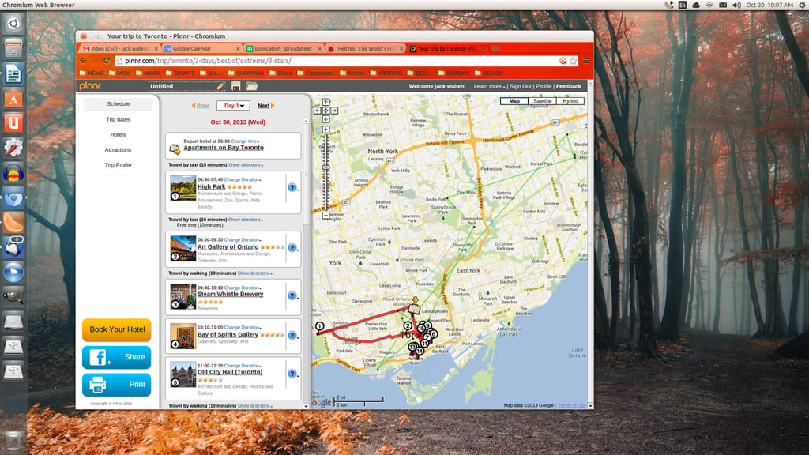Switch to the Google Calendar browser tab
The image size is (809, 455).
[x=201, y=48]
